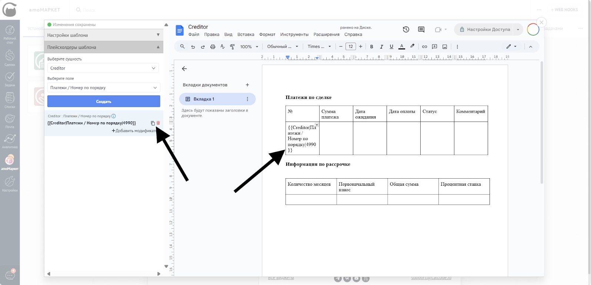
Task: Open the Файл menu
Action: 194,34
